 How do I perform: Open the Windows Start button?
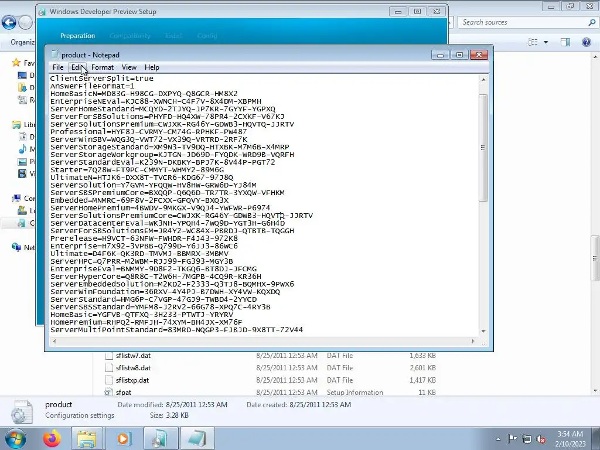(x=15, y=438)
